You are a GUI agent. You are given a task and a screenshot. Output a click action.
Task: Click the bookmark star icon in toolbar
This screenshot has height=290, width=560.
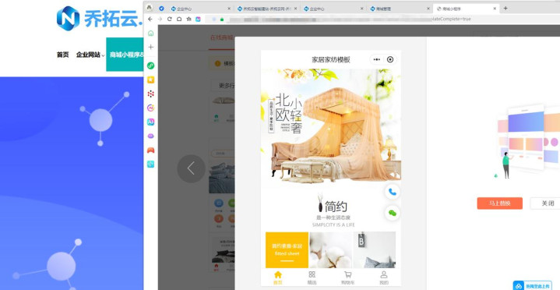point(188,19)
